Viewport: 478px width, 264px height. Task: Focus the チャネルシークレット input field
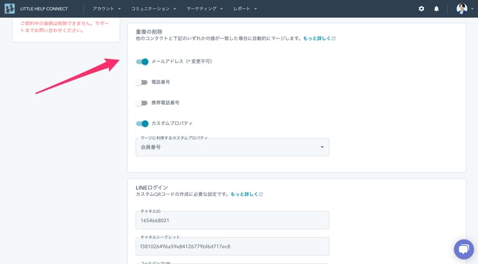point(232,247)
